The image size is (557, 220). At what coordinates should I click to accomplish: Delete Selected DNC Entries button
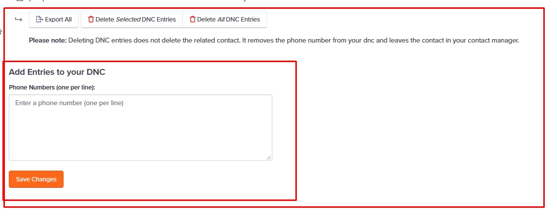[x=132, y=19]
